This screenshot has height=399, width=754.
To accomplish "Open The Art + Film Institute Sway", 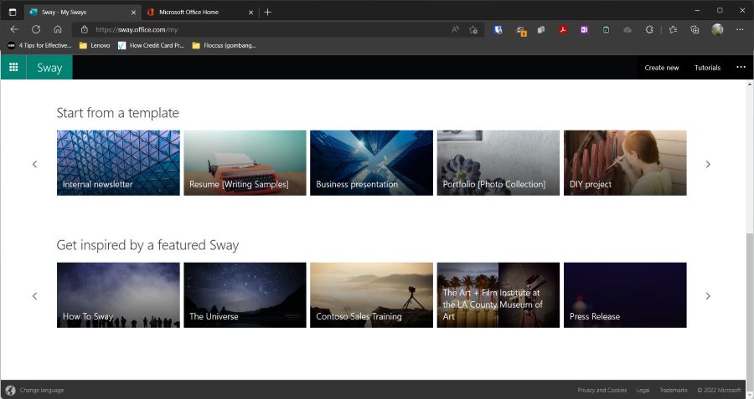I will [x=498, y=294].
